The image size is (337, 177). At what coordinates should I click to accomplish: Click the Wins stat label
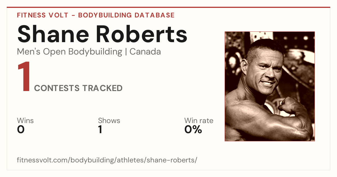[x=25, y=121]
